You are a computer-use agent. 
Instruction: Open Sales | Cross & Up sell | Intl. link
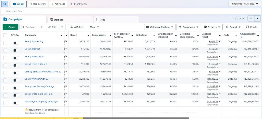pyautogui.click(x=38, y=94)
